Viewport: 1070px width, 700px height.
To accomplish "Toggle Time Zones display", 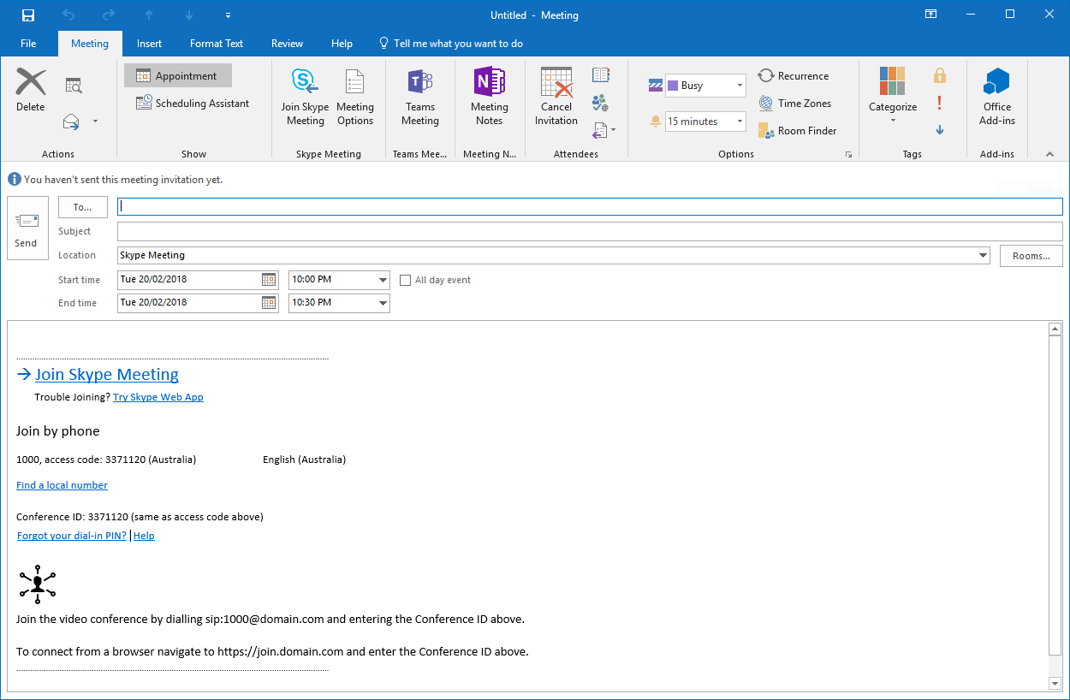I will click(794, 104).
